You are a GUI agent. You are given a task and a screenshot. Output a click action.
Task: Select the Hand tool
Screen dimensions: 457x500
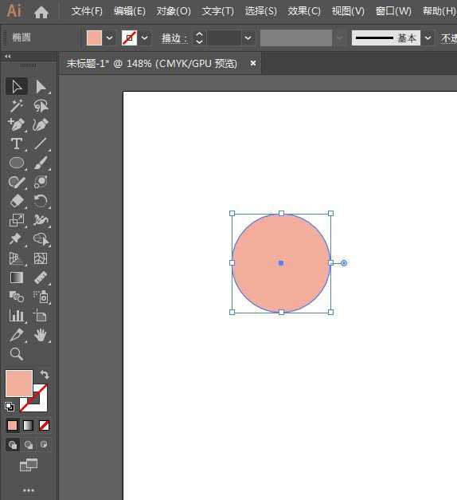tap(41, 335)
